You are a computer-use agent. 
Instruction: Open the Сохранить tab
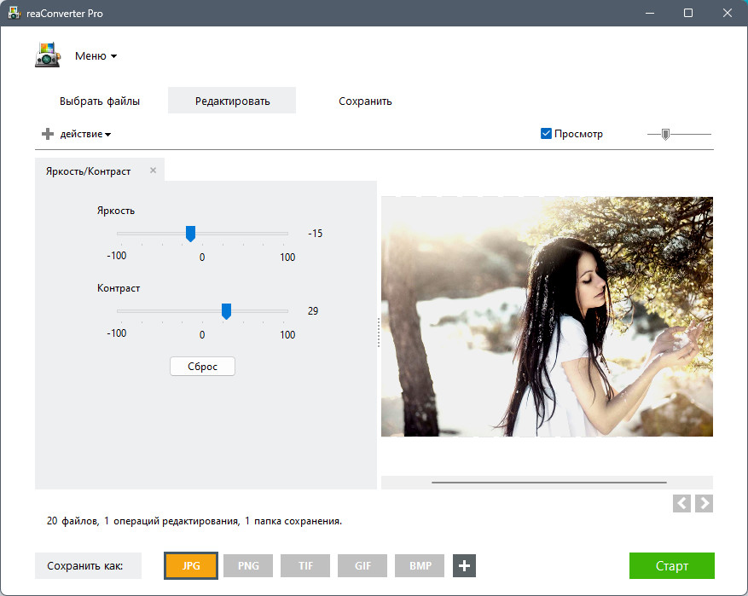pyautogui.click(x=365, y=101)
